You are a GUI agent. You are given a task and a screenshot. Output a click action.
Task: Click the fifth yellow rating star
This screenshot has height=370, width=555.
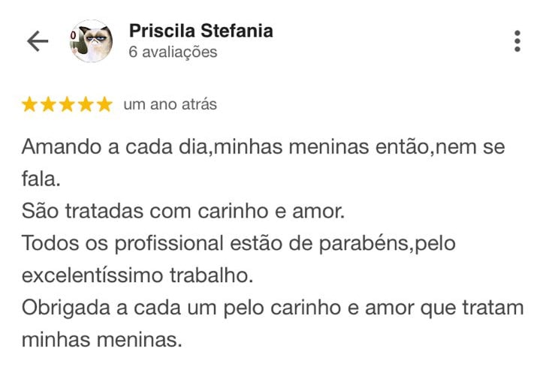pyautogui.click(x=104, y=105)
